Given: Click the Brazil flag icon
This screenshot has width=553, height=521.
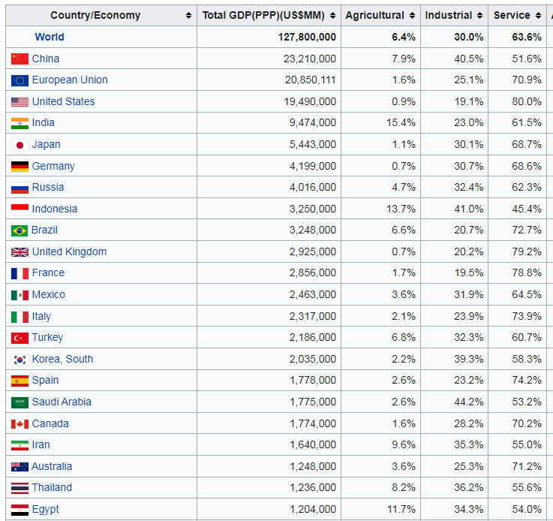Looking at the screenshot, I should pyautogui.click(x=20, y=230).
